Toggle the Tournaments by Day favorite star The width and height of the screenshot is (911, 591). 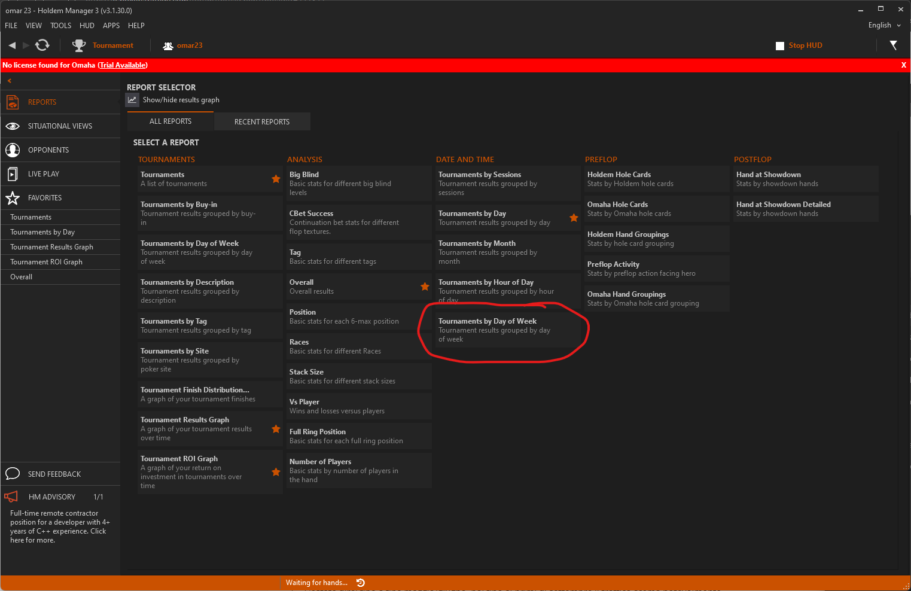[574, 218]
